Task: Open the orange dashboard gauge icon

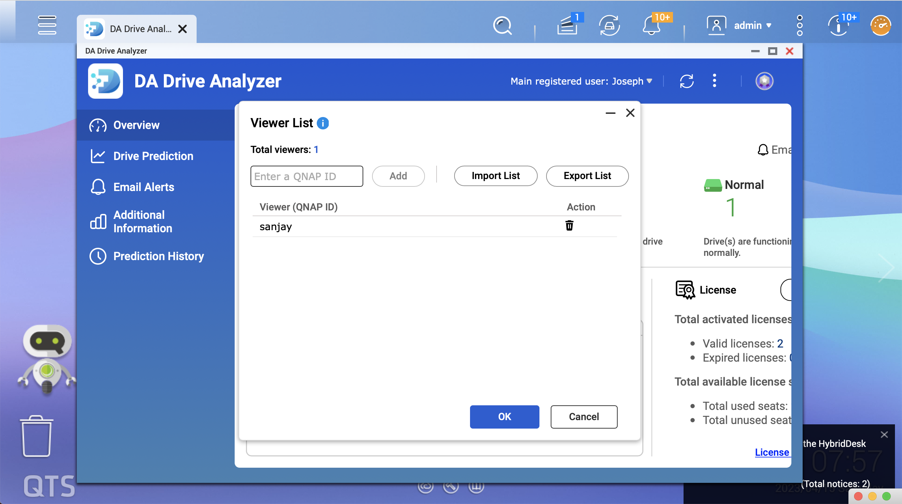Action: tap(881, 25)
